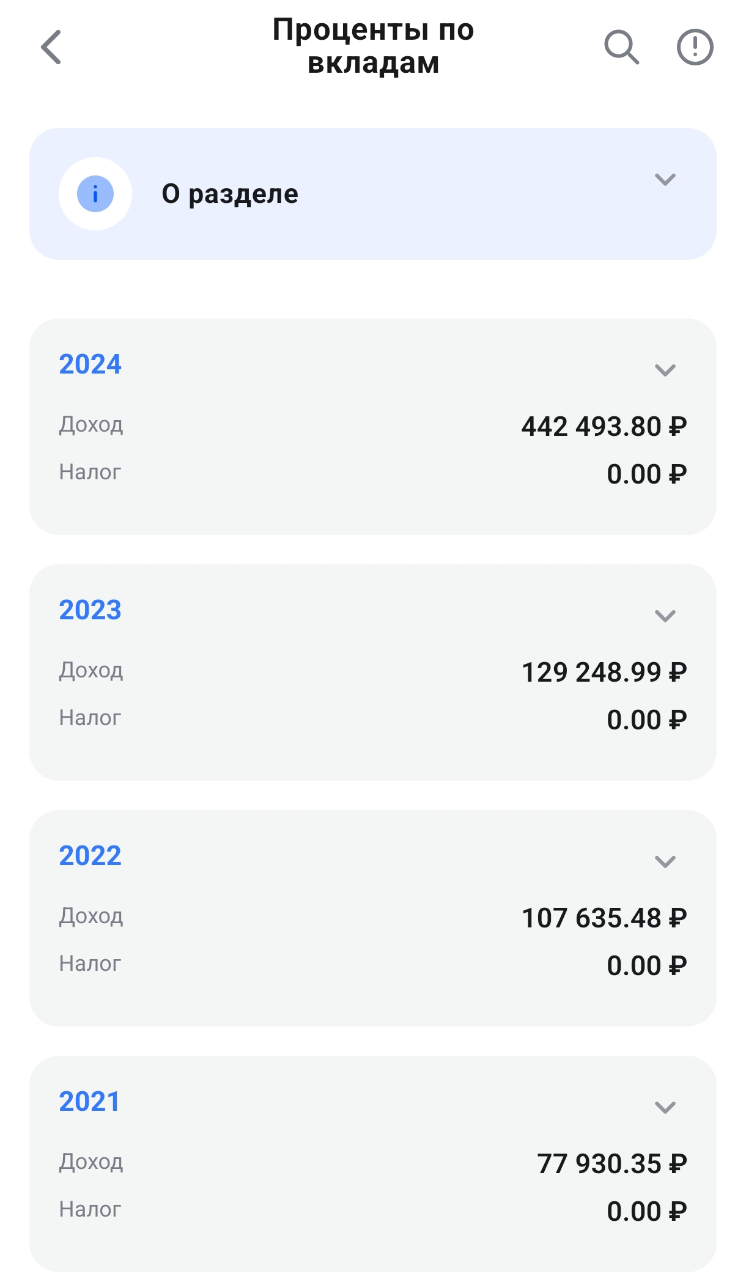The height and width of the screenshot is (1282, 746).
Task: Expand the 2022 card chevron
Action: [x=665, y=862]
